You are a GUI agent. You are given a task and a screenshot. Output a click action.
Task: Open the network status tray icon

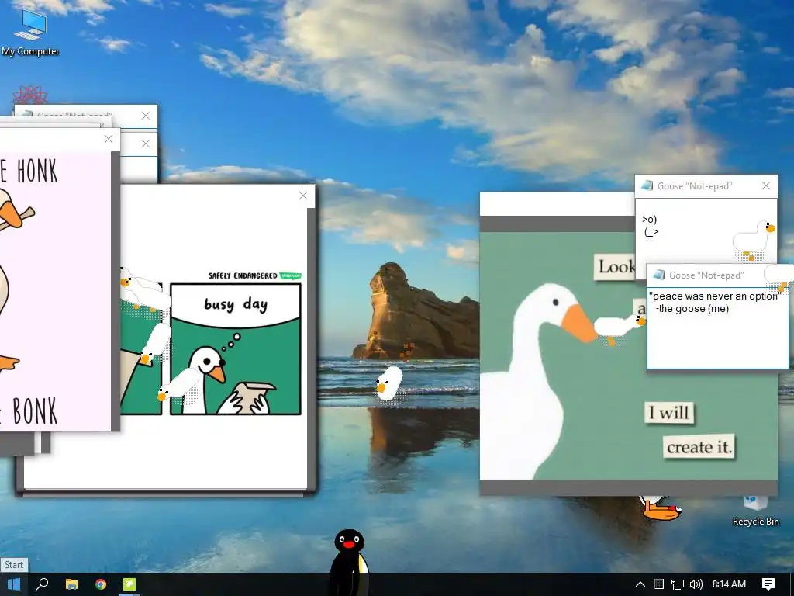coord(677,584)
